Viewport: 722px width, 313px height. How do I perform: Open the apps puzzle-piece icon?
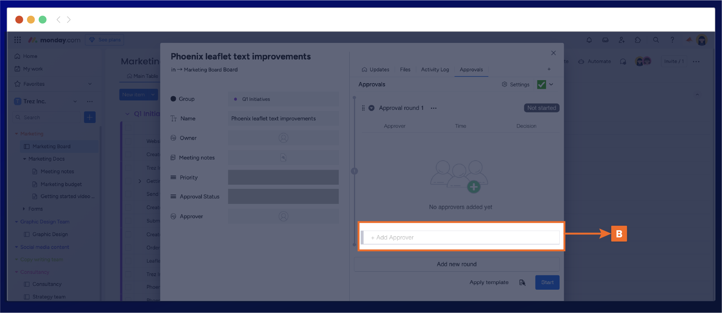click(638, 40)
